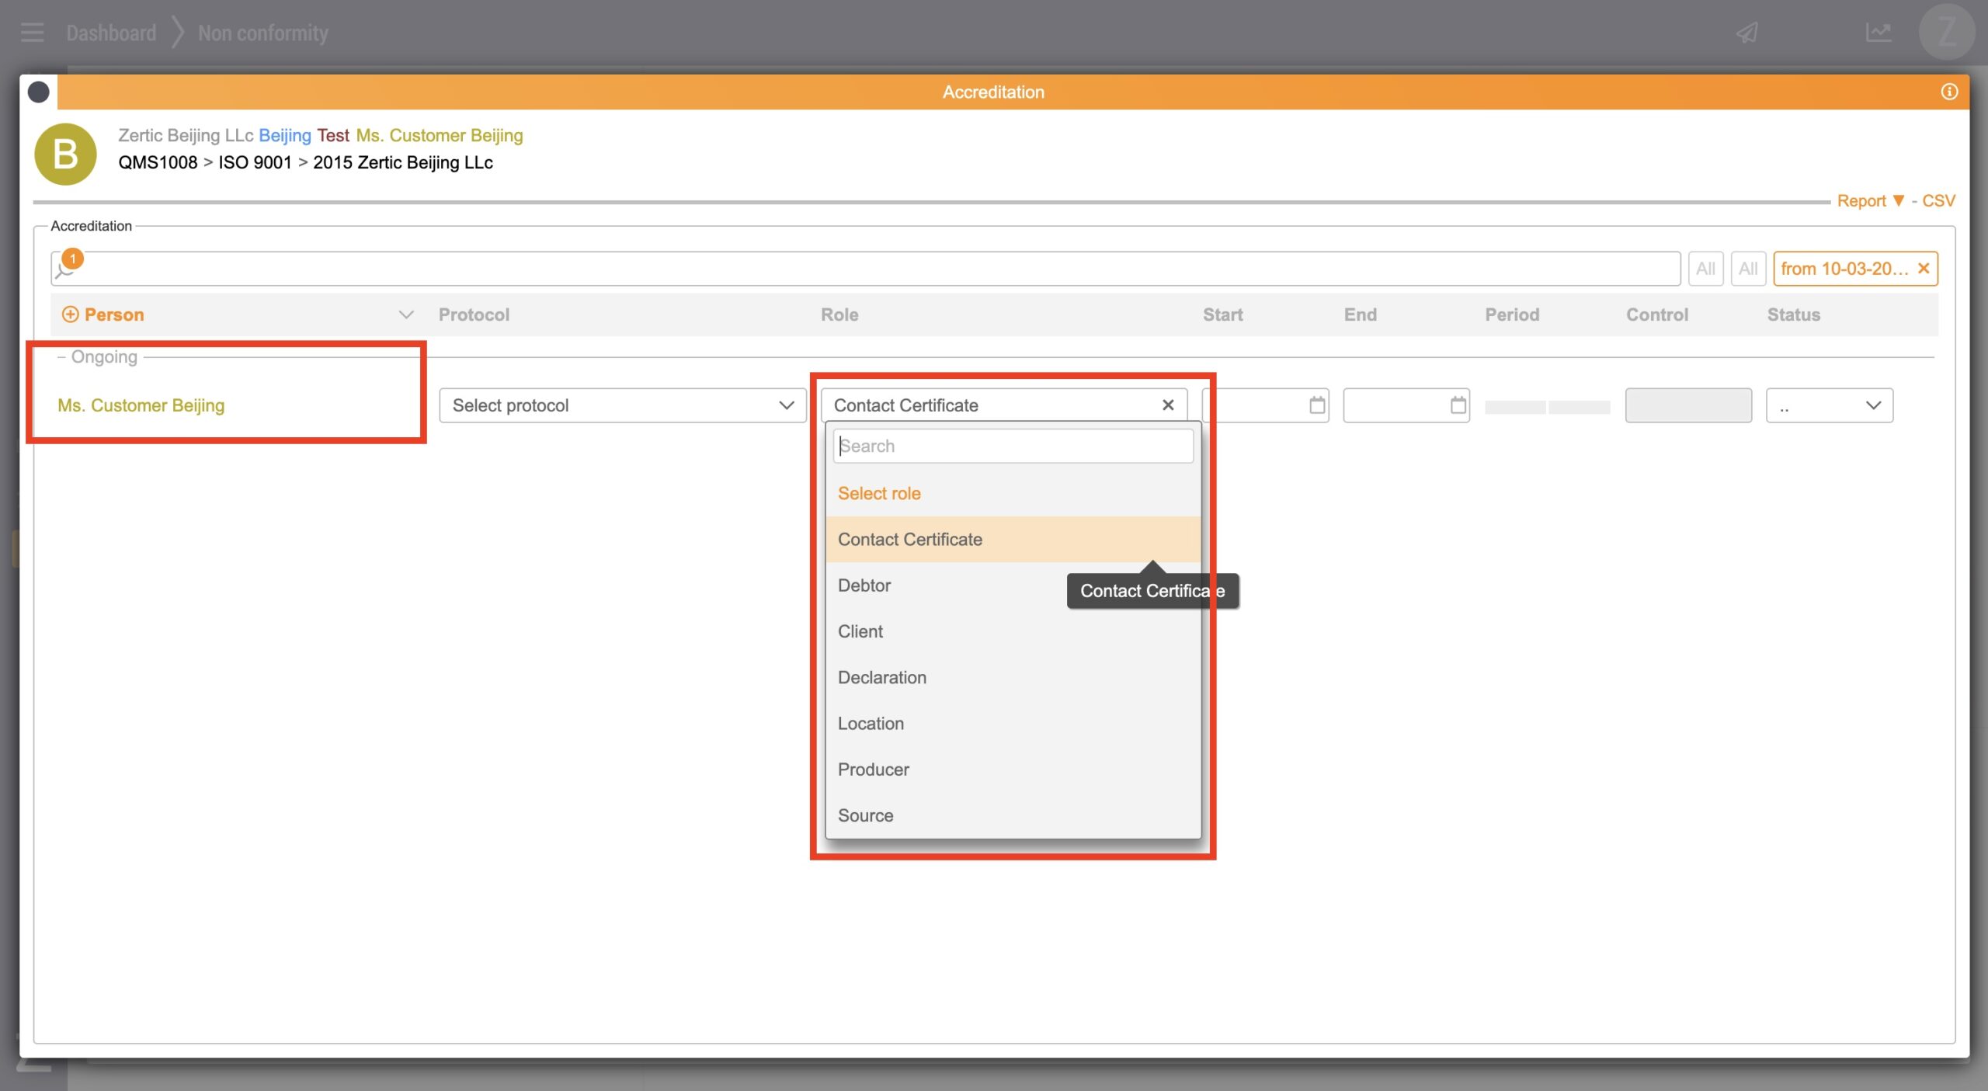Viewport: 1988px width, 1091px height.
Task: Open the Start date calendar icon
Action: click(x=1317, y=405)
